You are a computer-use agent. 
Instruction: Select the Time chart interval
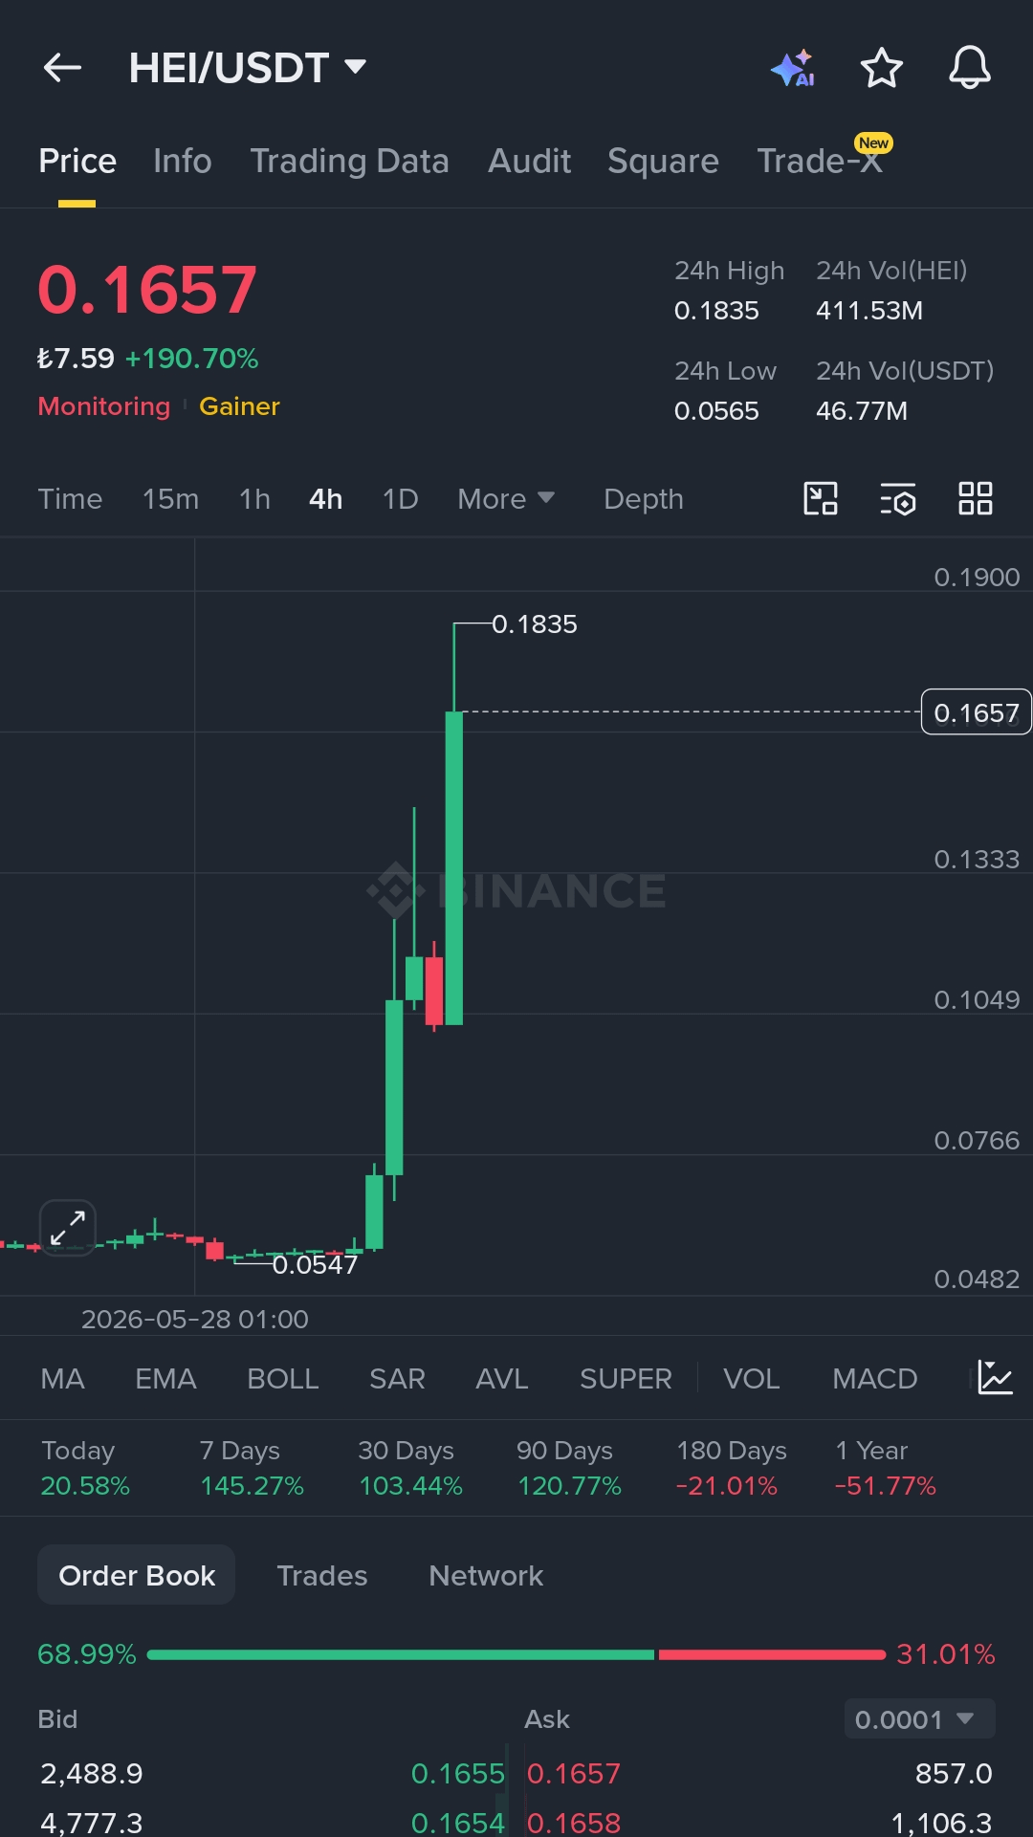(70, 498)
